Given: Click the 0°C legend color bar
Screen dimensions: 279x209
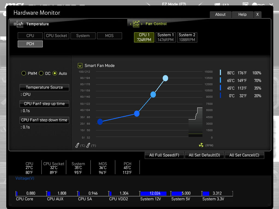Looking at the screenshot, I should [220, 96].
